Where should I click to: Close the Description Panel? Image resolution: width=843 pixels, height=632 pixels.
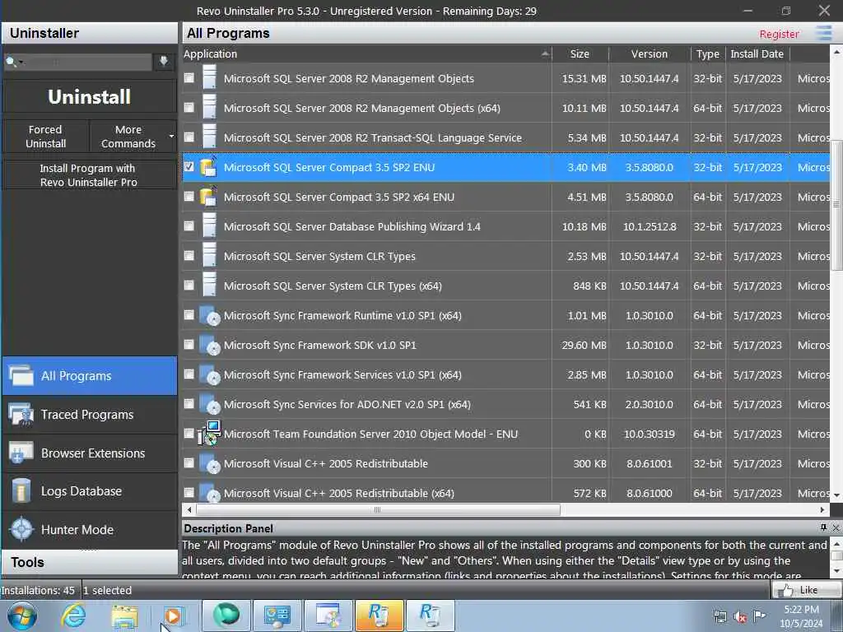click(836, 527)
